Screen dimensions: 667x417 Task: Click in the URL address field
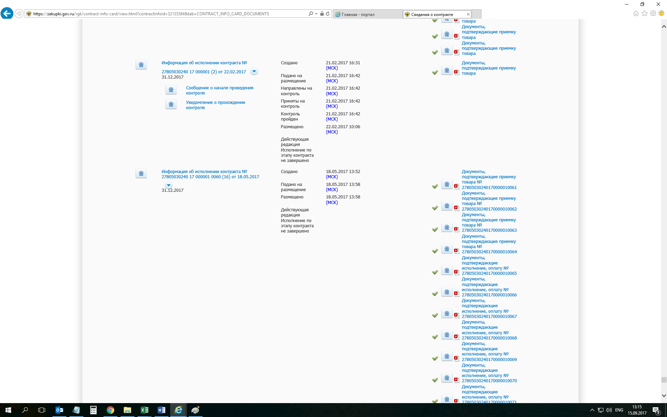(x=167, y=14)
